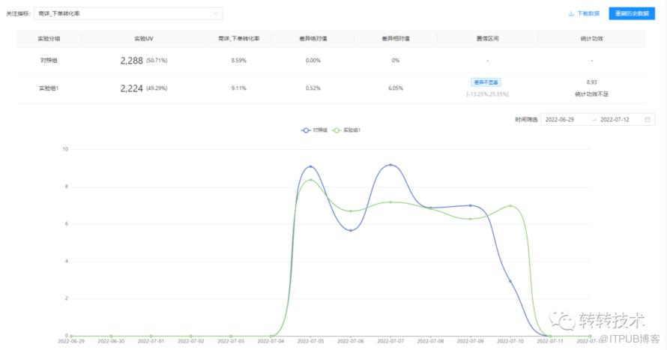Click the confidence interval range text
Screen dimensions: 667x350
point(487,94)
